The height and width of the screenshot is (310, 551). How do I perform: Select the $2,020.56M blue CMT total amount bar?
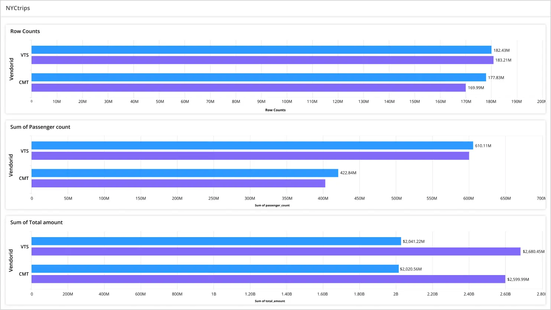215,269
